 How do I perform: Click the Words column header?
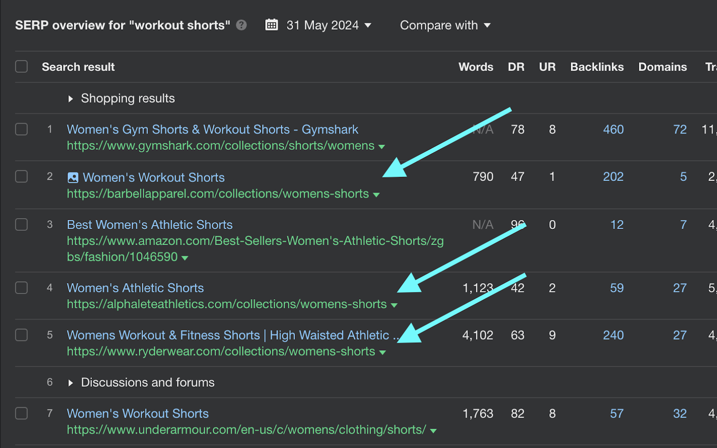click(x=476, y=67)
